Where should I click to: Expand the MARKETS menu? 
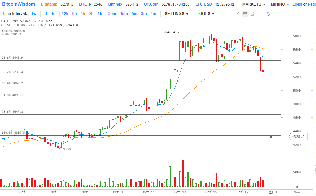click(x=254, y=4)
